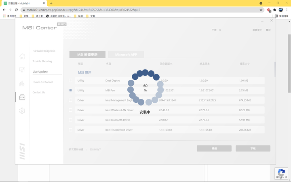This screenshot has height=182, width=291.
Task: Tick the Intel Management Engine driver checkbox
Action: pyautogui.click(x=70, y=100)
